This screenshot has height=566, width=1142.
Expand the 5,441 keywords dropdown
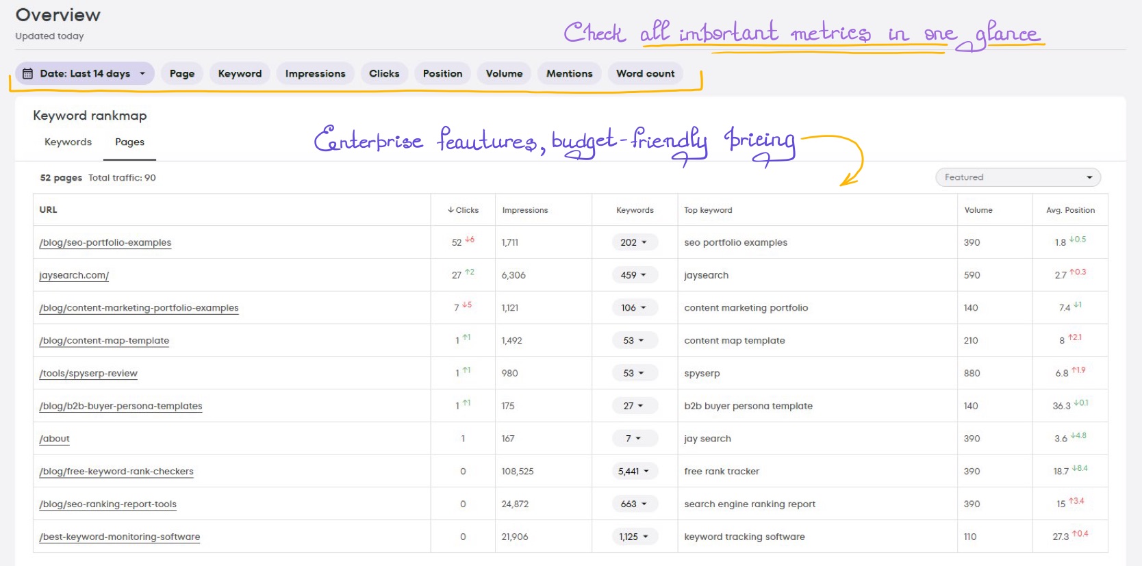(x=635, y=472)
